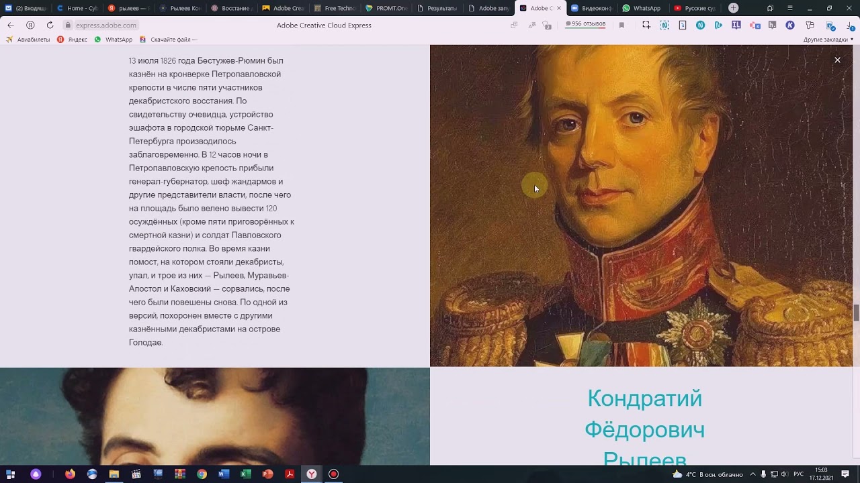Open the Авиабилеты bookmark
The image size is (860, 483).
[28, 40]
